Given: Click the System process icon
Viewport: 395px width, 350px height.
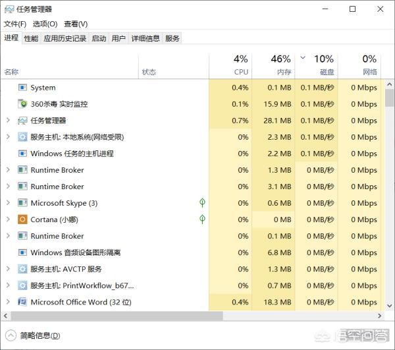Looking at the screenshot, I should point(23,88).
